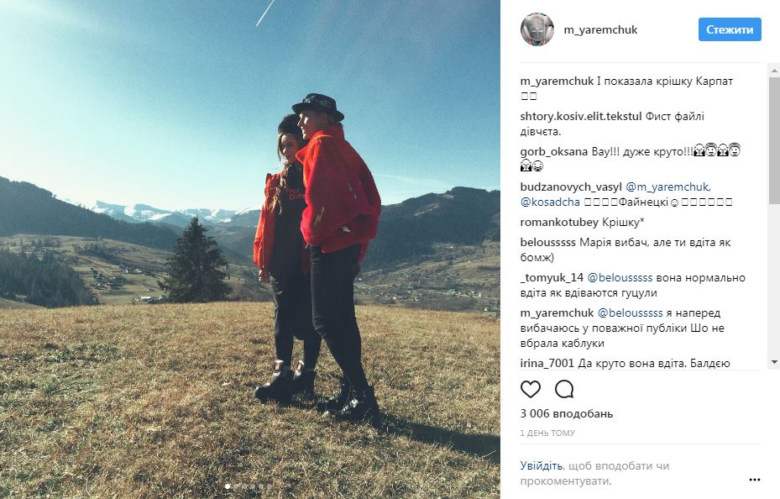Follow with the blue Стежити button

click(x=730, y=30)
